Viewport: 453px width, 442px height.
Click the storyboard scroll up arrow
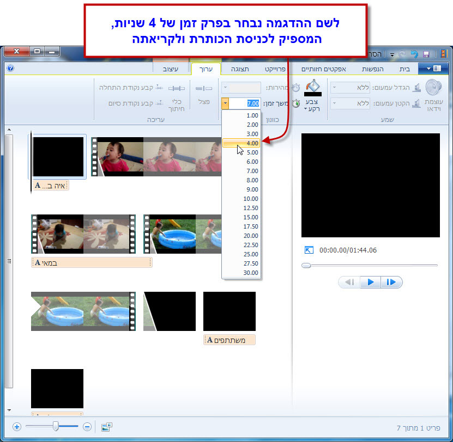point(9,130)
